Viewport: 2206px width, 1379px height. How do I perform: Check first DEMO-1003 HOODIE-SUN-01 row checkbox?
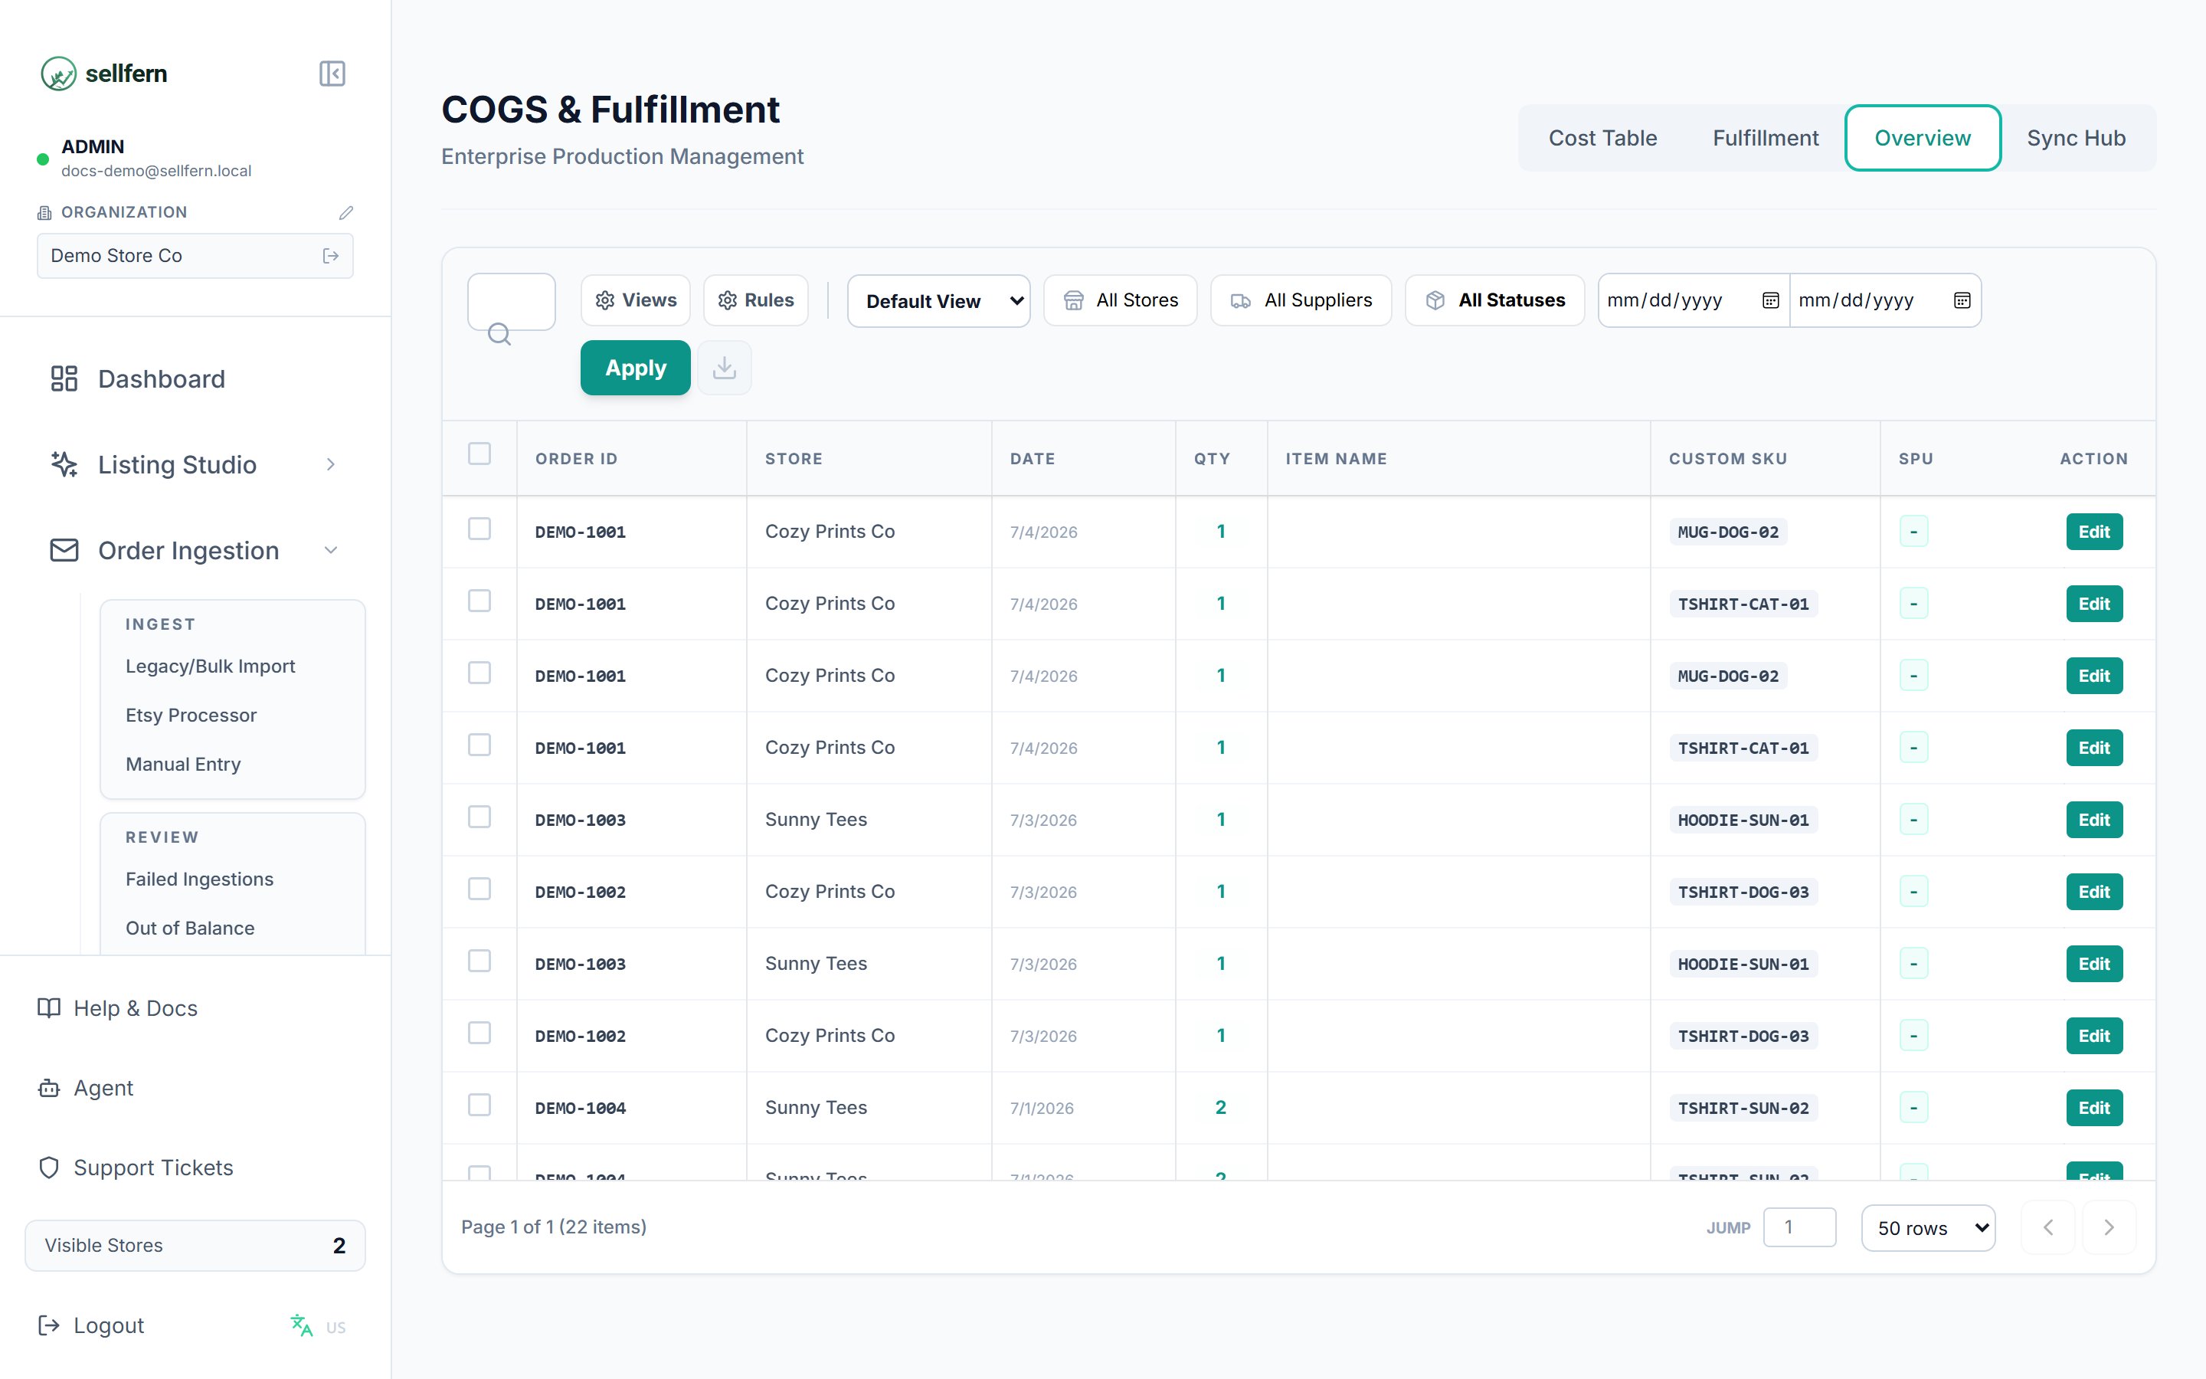coord(479,817)
